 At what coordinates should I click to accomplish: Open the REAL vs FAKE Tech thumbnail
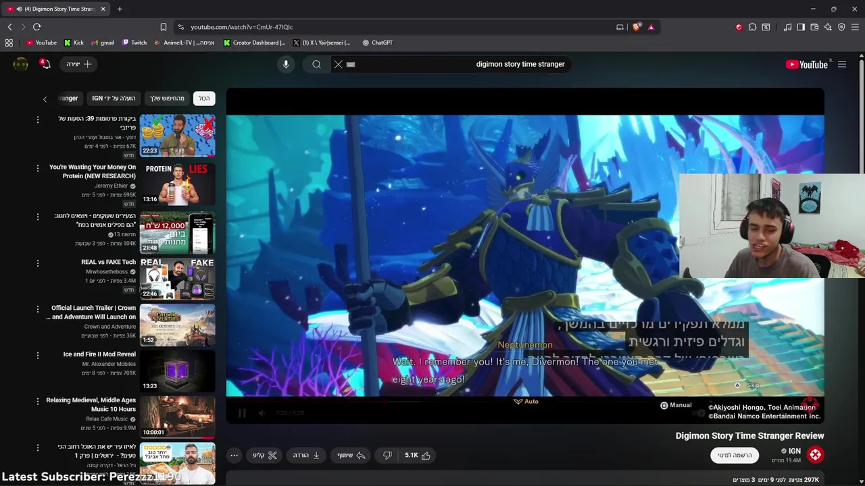178,279
